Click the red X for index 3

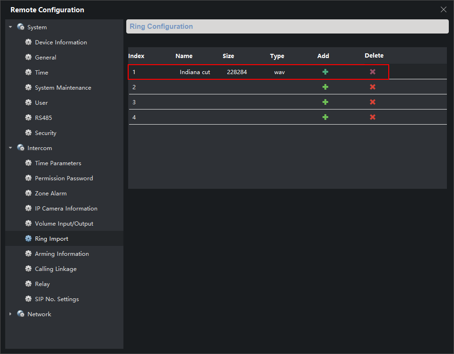click(373, 102)
